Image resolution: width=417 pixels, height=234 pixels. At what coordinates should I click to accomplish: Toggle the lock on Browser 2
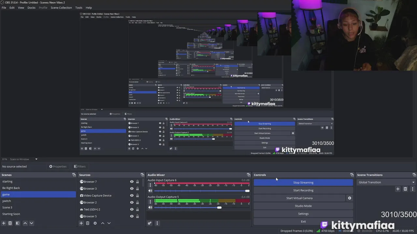click(x=137, y=202)
